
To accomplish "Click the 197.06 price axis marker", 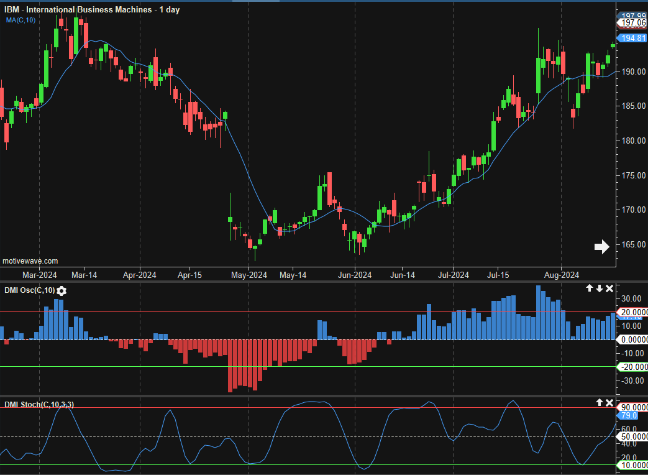I will 632,23.
